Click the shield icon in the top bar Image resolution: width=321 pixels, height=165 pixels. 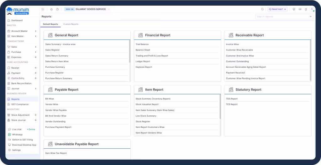click(294, 9)
